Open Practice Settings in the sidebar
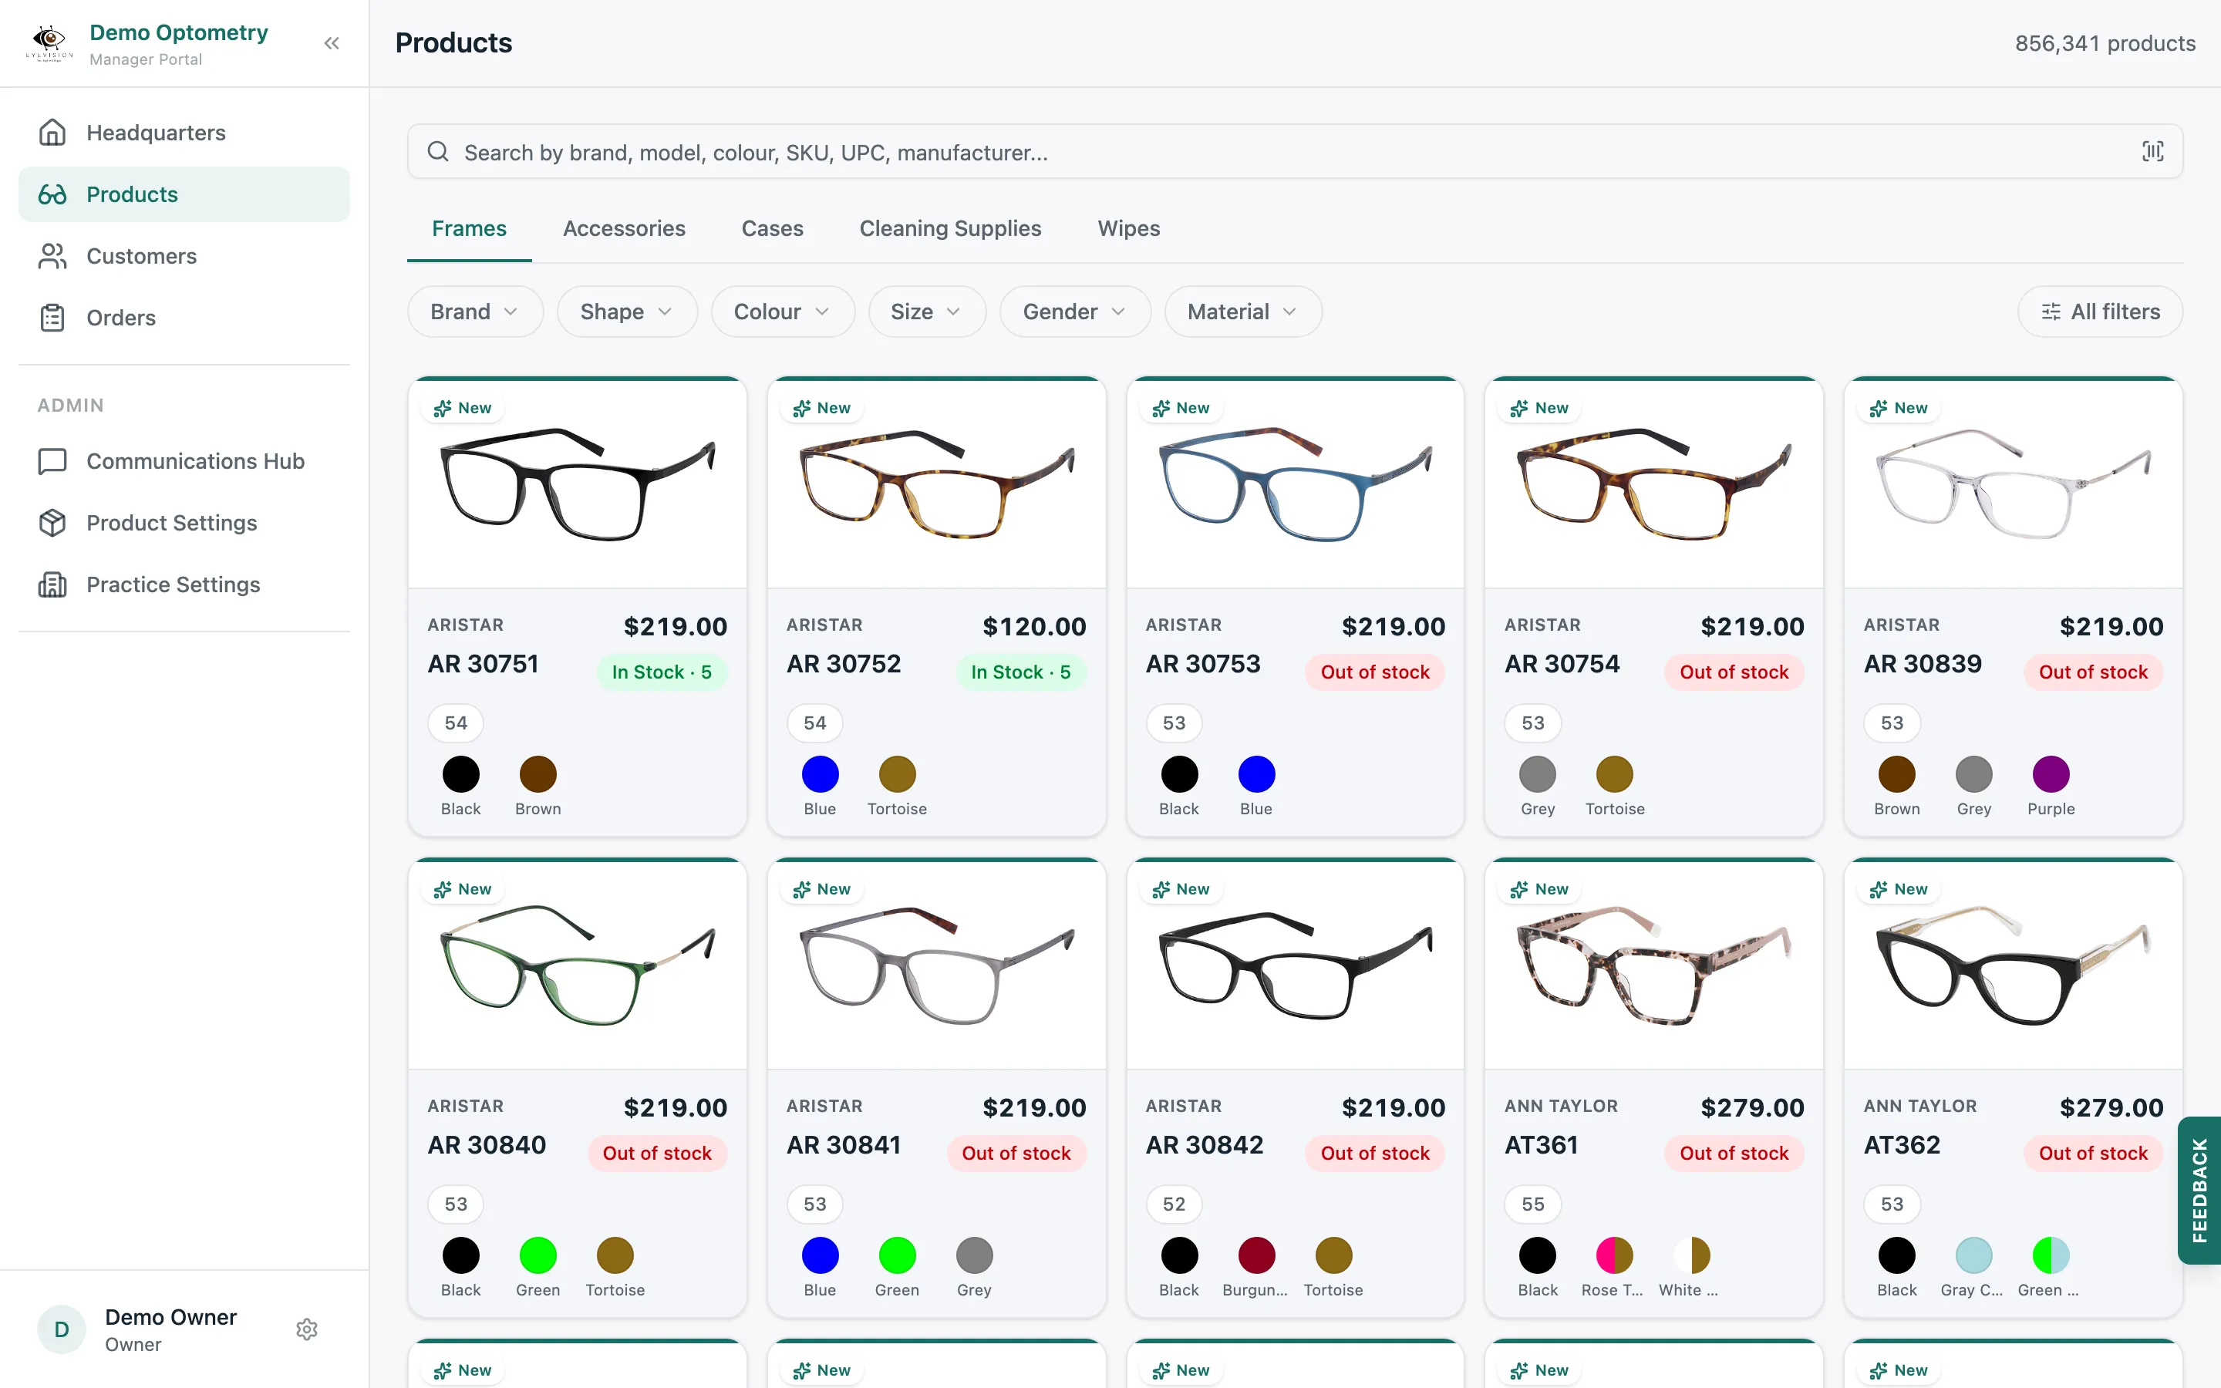This screenshot has width=2221, height=1388. 184,584
